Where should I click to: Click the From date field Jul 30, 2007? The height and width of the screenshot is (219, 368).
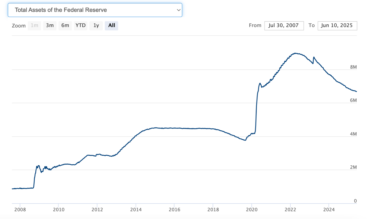click(x=284, y=25)
